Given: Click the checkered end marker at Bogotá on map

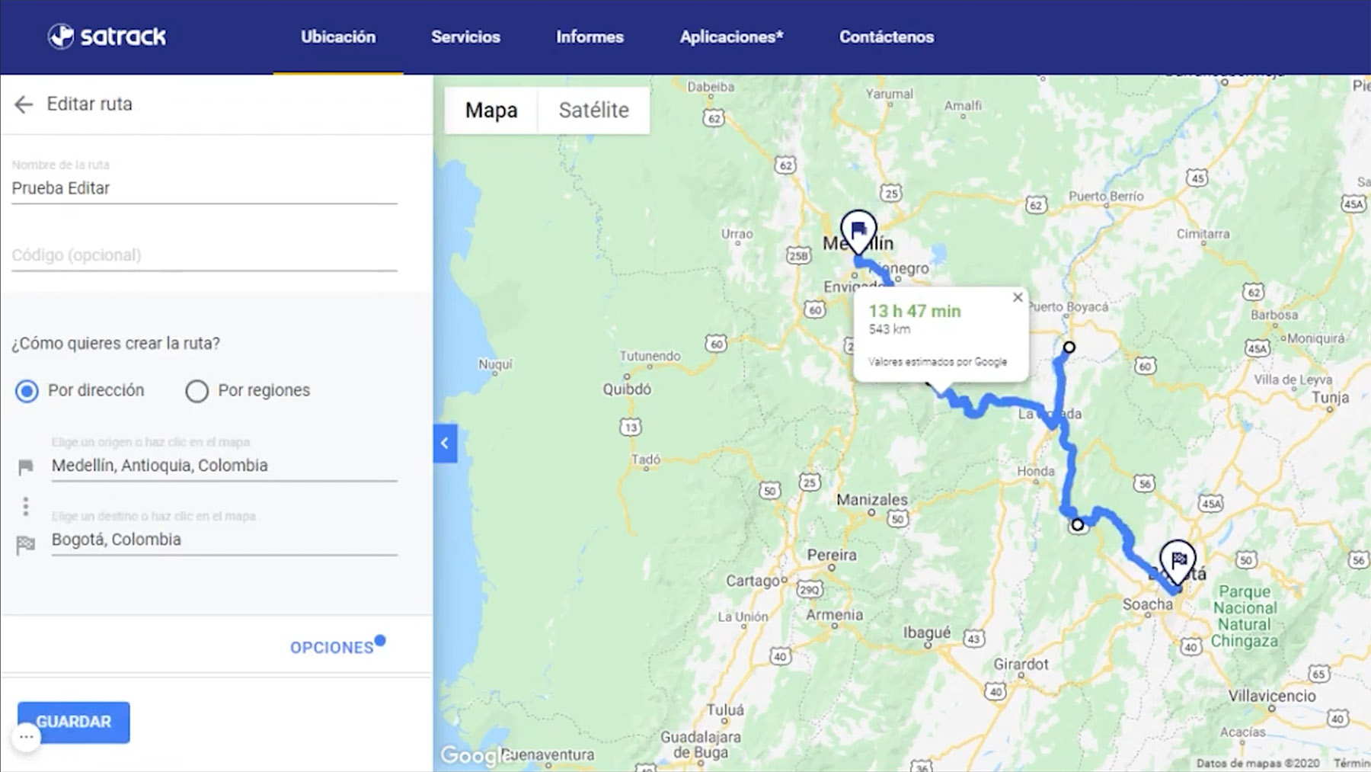Looking at the screenshot, I should point(1178,561).
